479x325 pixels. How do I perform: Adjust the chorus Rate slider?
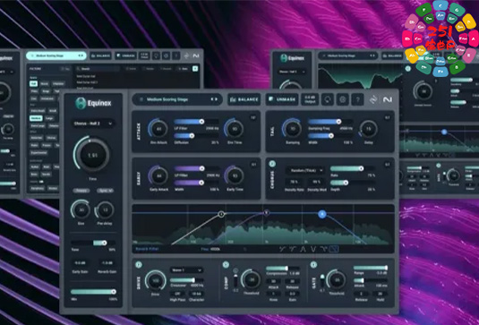click(353, 168)
